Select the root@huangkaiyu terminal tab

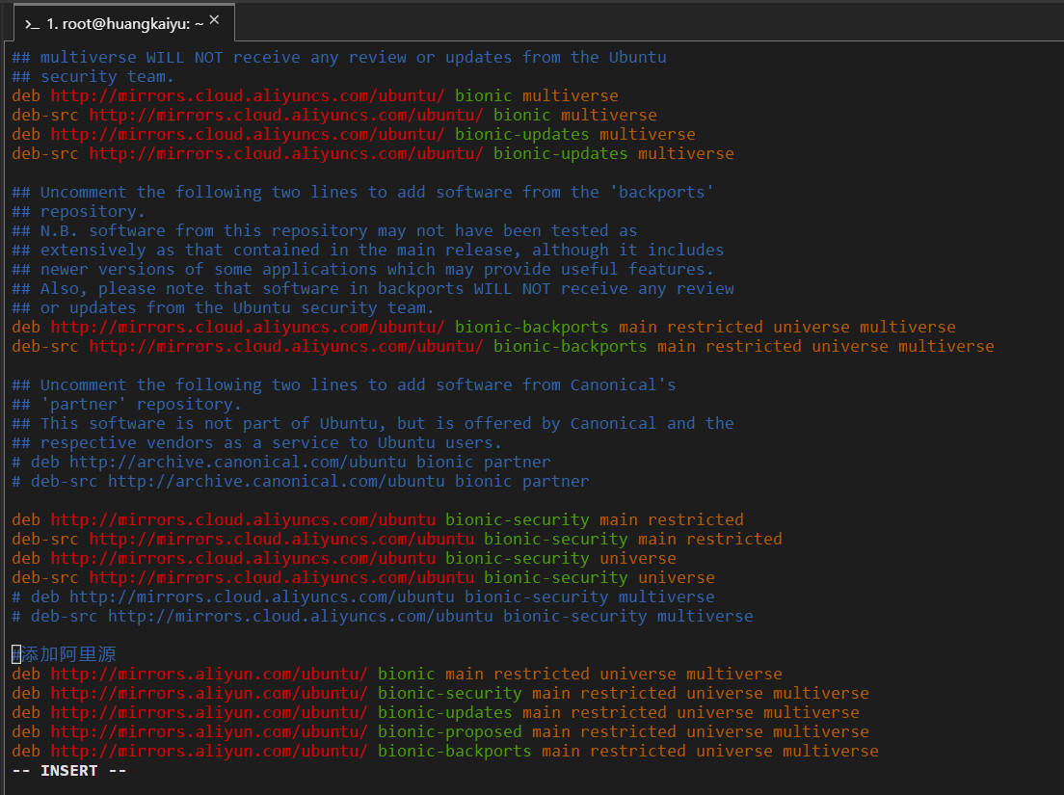pyautogui.click(x=124, y=23)
